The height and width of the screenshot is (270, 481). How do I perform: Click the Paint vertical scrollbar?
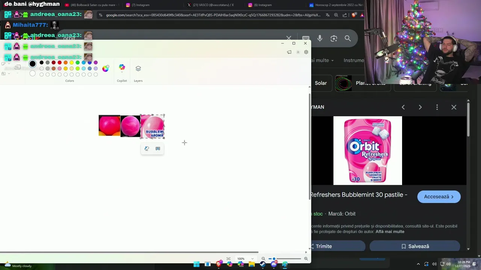pyautogui.click(x=310, y=146)
